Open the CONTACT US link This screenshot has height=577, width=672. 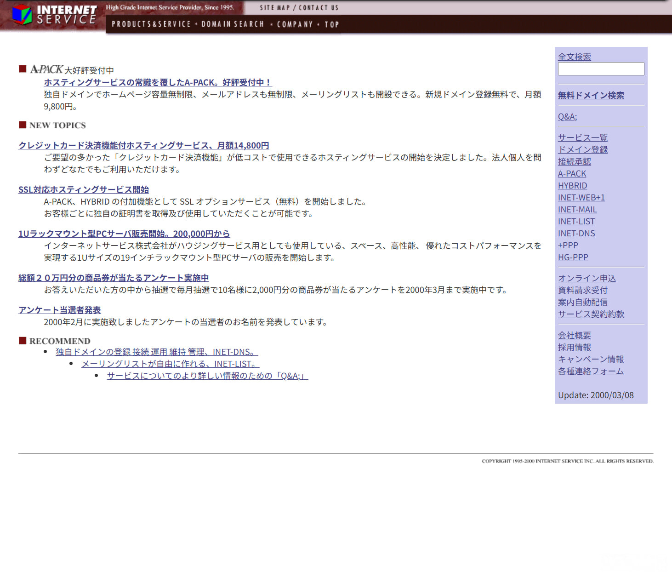tap(319, 8)
